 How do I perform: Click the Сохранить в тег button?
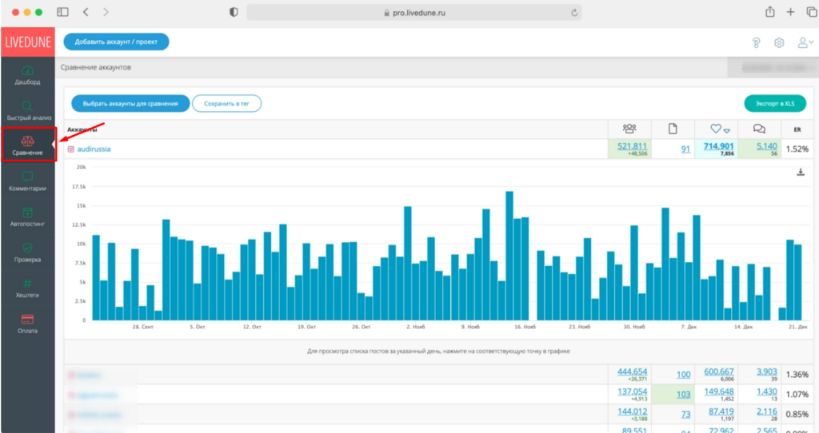(x=227, y=103)
